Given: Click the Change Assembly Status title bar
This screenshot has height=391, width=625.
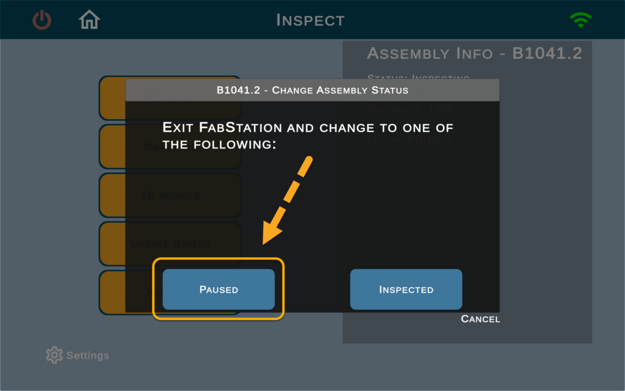Looking at the screenshot, I should (x=312, y=90).
